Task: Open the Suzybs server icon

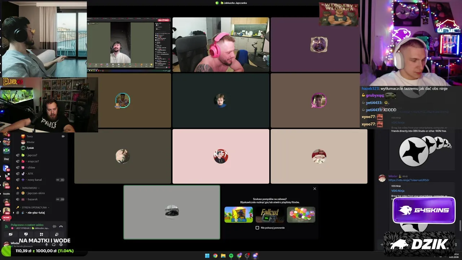Action: 6,194
